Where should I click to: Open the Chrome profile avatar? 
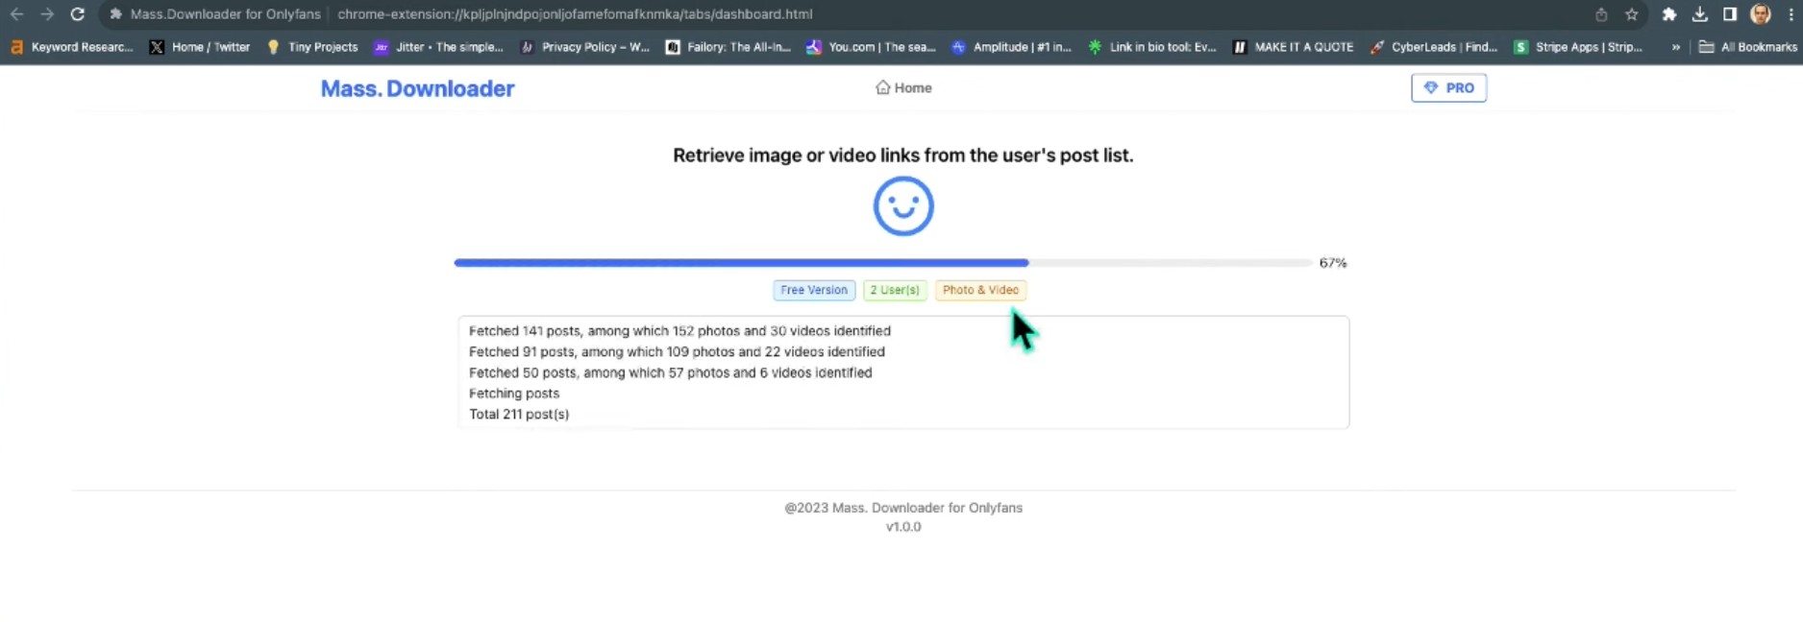1761,14
